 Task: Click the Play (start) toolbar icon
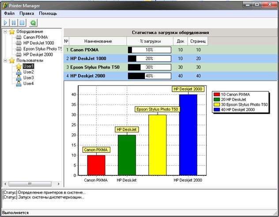pyautogui.click(x=5, y=23)
